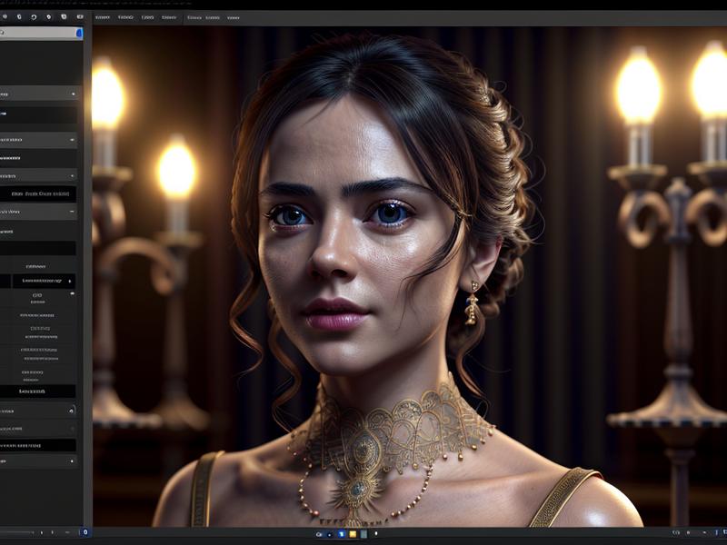This screenshot has width=727, height=545.
Task: Click the blue icon beside the search field
Action: 79,34
